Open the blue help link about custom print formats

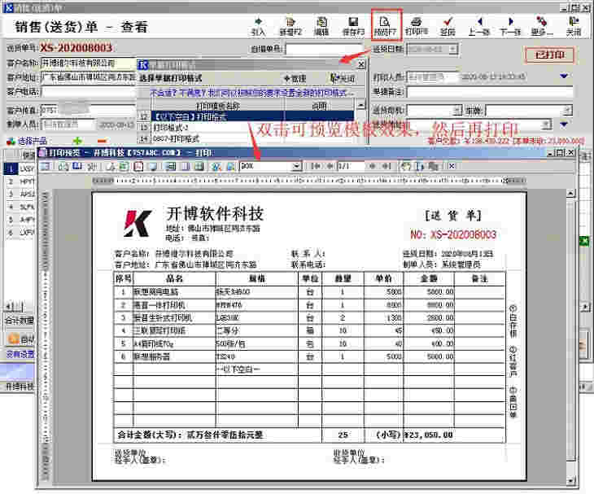tap(251, 93)
